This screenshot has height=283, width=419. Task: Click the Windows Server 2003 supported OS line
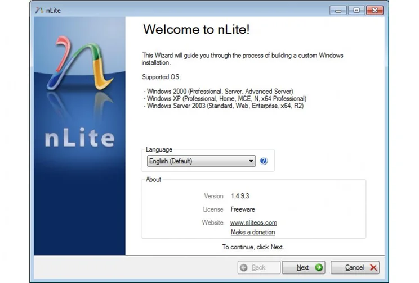224,106
